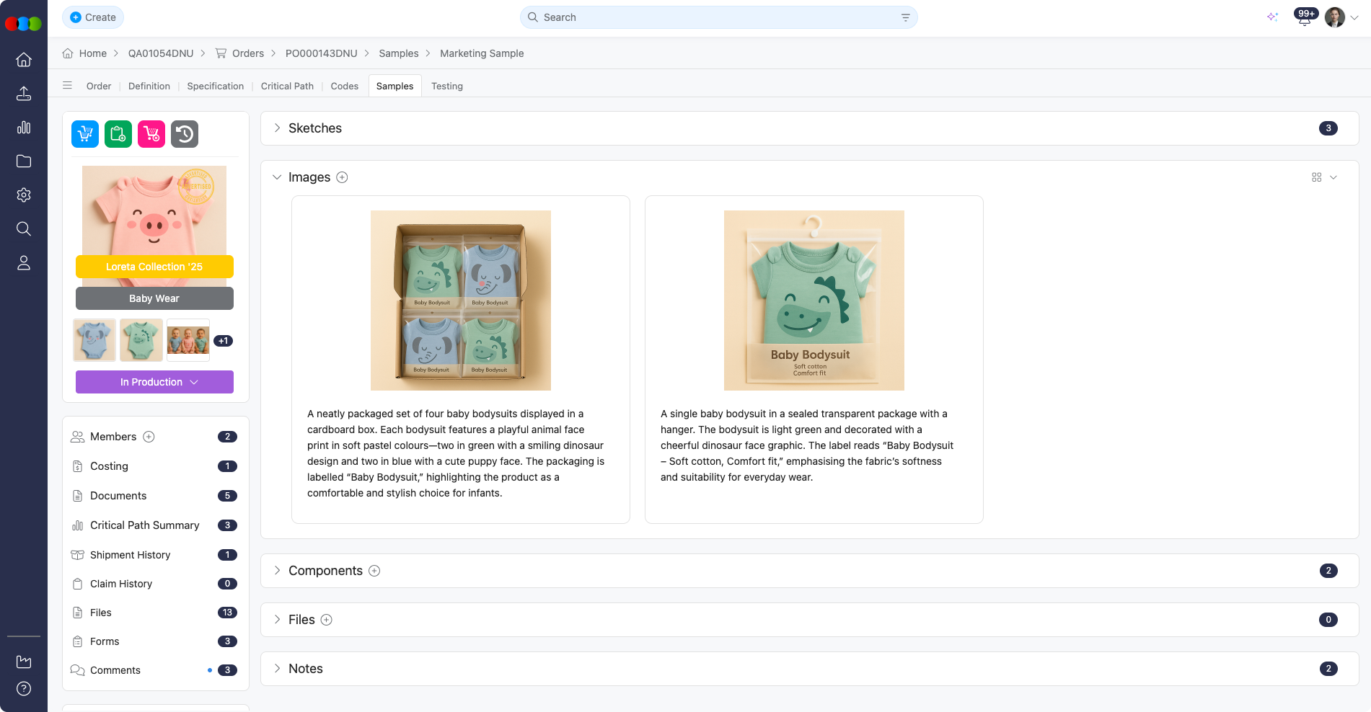
Task: Open the green add-to-clipboard order action
Action: 118,133
